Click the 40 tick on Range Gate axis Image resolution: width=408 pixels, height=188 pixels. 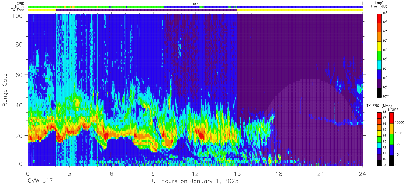click(x=19, y=105)
